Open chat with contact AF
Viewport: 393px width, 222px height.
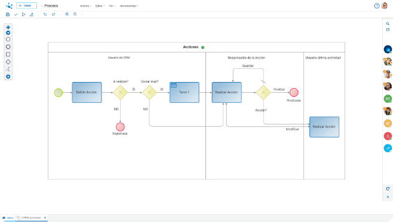click(x=388, y=123)
